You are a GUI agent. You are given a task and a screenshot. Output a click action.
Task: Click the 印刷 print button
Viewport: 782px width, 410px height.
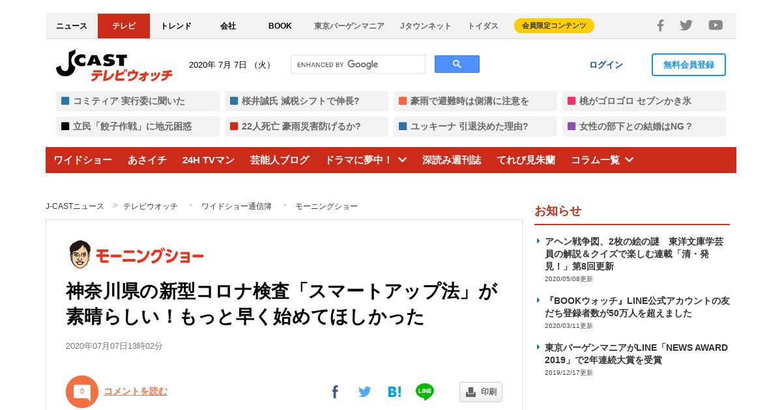pyautogui.click(x=481, y=392)
